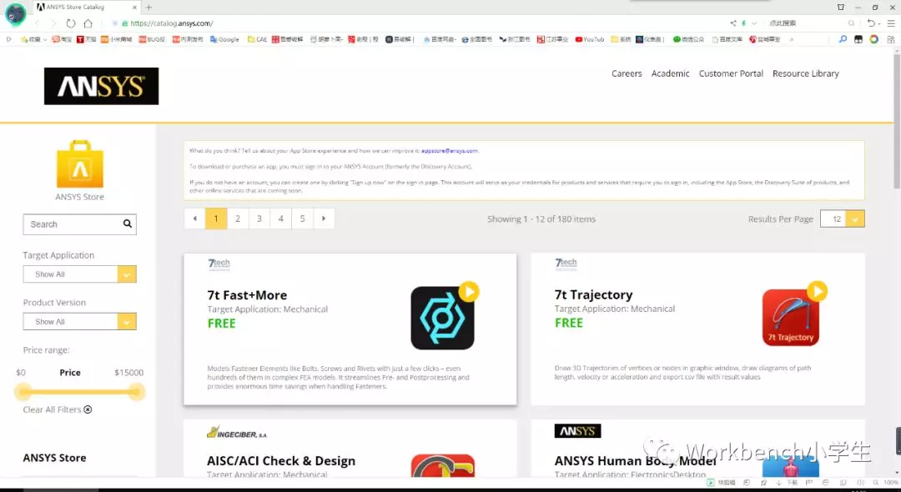Select results page 1
The image size is (901, 492).
(216, 218)
